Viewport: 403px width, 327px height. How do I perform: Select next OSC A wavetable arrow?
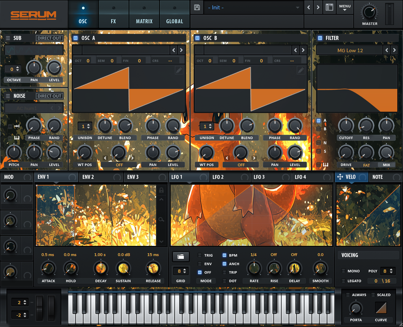(181, 50)
